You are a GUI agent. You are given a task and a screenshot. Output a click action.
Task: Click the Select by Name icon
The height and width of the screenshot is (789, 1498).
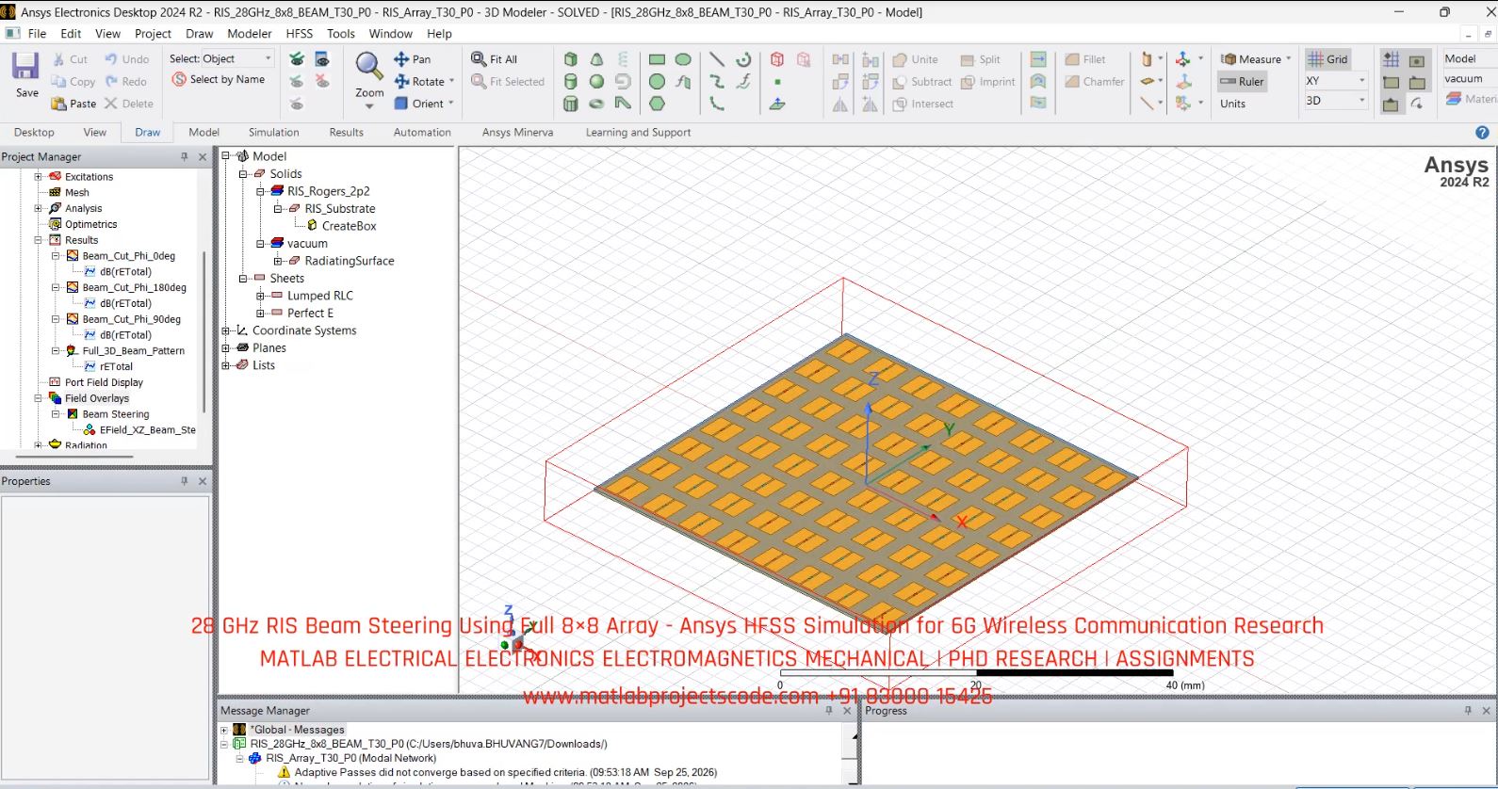[x=179, y=79]
